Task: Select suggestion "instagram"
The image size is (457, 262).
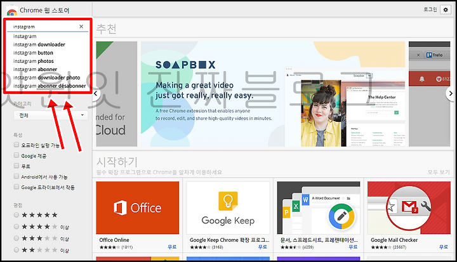Action: coord(25,36)
